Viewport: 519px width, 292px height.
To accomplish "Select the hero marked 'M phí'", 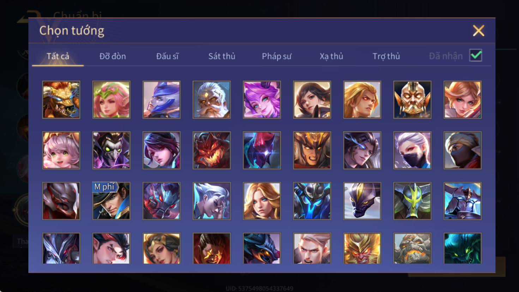I will click(111, 201).
